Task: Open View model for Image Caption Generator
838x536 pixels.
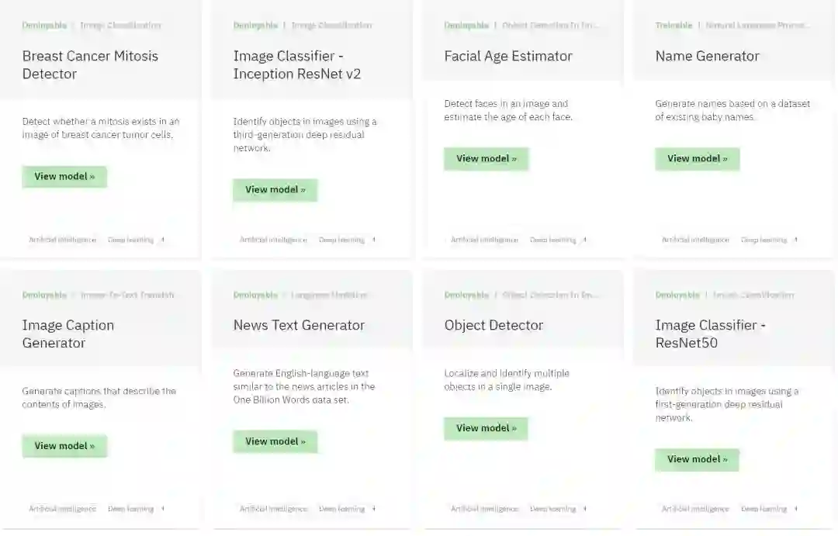Action: [x=64, y=446]
